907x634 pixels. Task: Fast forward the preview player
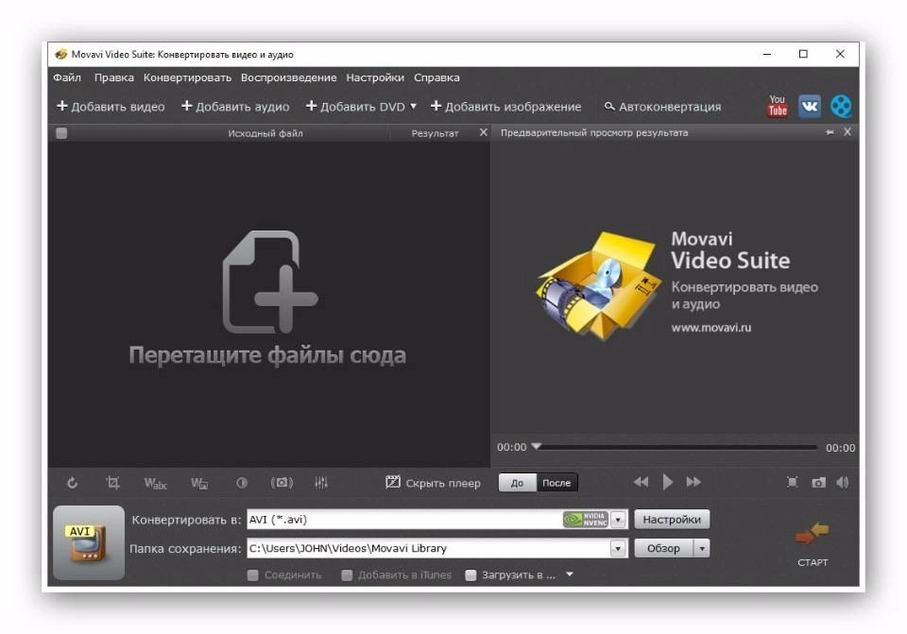693,482
